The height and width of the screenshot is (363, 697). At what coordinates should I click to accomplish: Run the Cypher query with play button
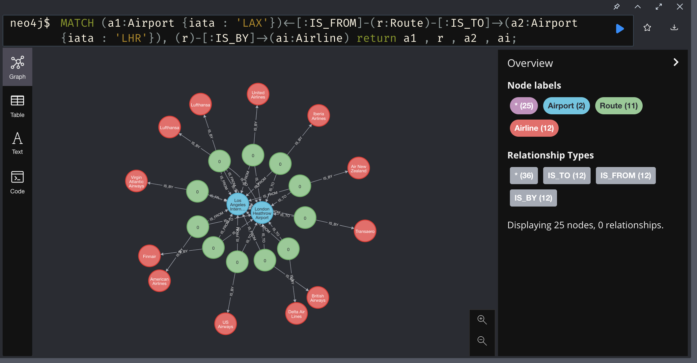[620, 29]
